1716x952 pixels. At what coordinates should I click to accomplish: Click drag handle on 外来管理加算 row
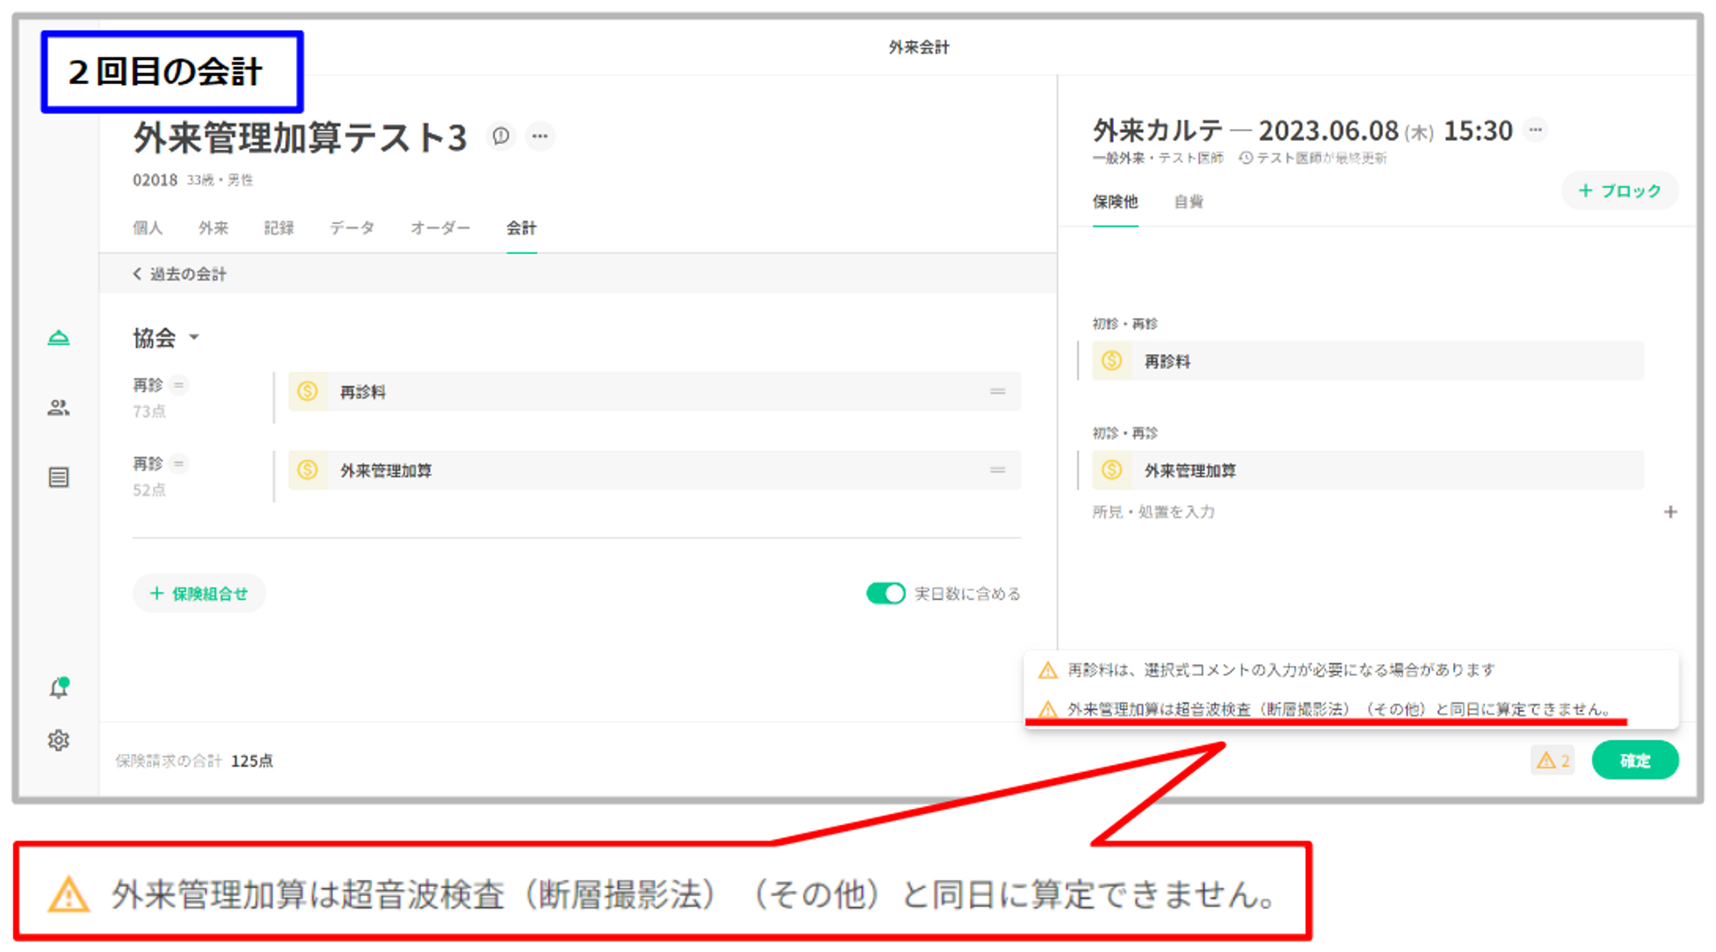997,470
